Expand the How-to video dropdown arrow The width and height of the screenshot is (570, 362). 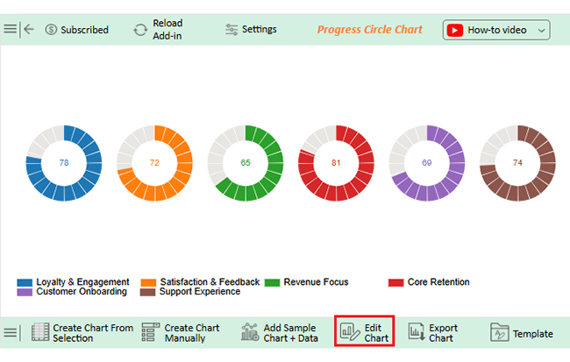tap(540, 30)
